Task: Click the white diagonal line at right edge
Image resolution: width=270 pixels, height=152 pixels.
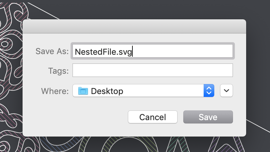Action: click(x=258, y=126)
